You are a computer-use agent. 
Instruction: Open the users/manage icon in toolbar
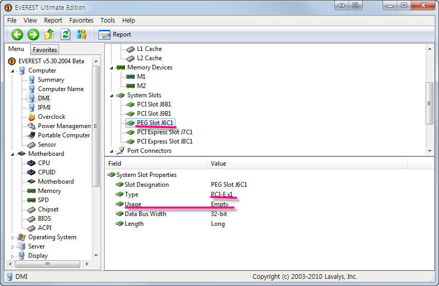pyautogui.click(x=82, y=34)
